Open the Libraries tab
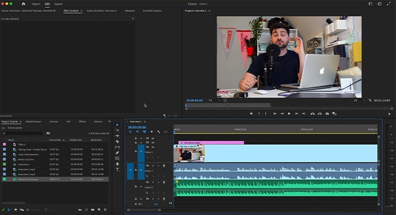The width and height of the screenshot is (396, 215). 54,122
